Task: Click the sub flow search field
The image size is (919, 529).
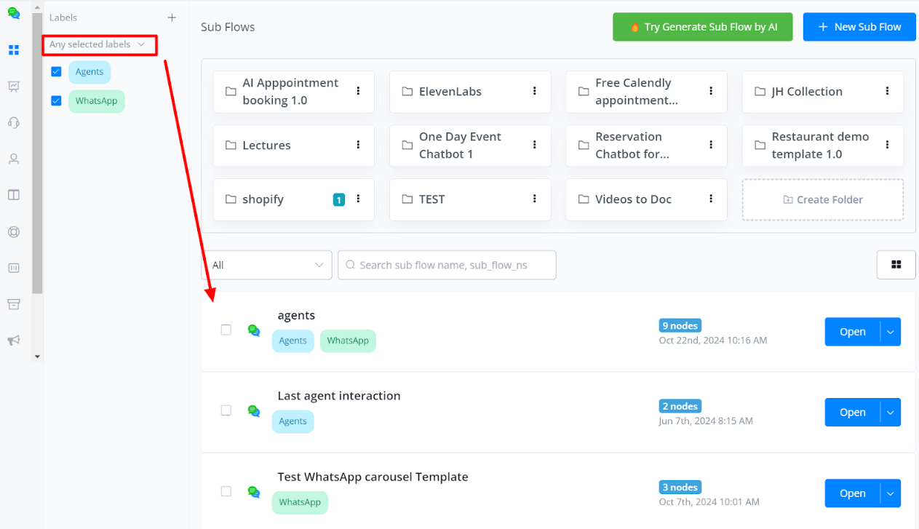Action: click(447, 265)
